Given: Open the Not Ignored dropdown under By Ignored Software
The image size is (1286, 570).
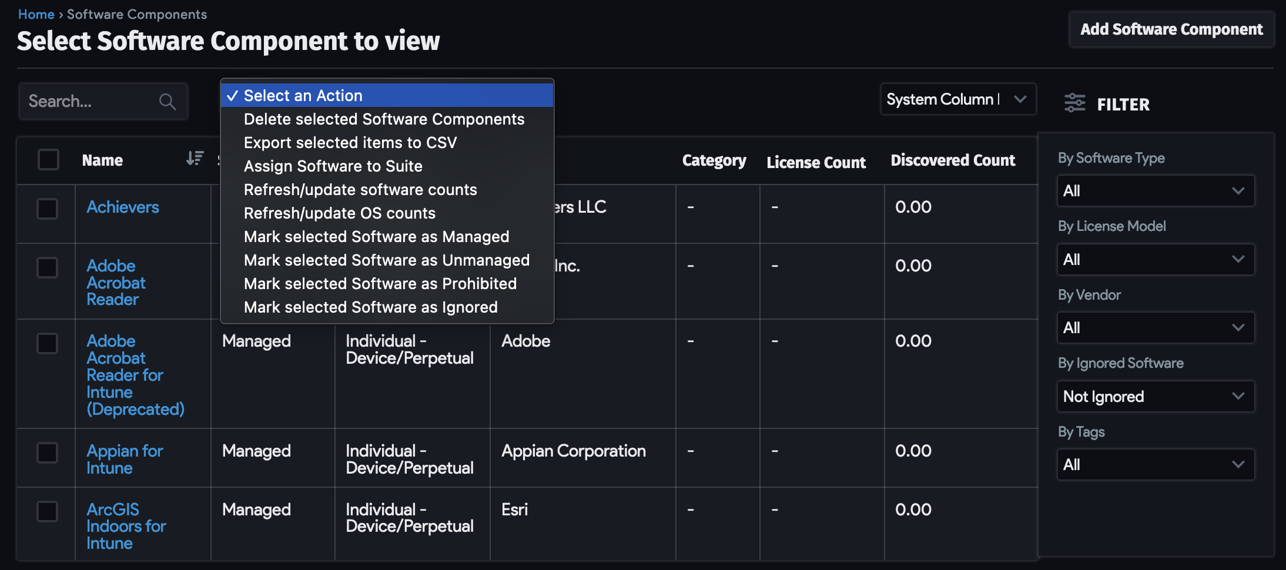Looking at the screenshot, I should 1154,396.
